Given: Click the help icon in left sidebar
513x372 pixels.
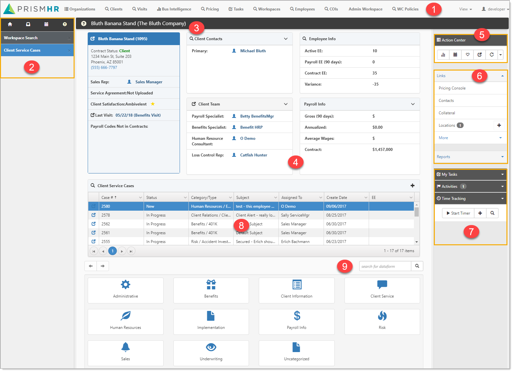Looking at the screenshot, I should pos(65,24).
